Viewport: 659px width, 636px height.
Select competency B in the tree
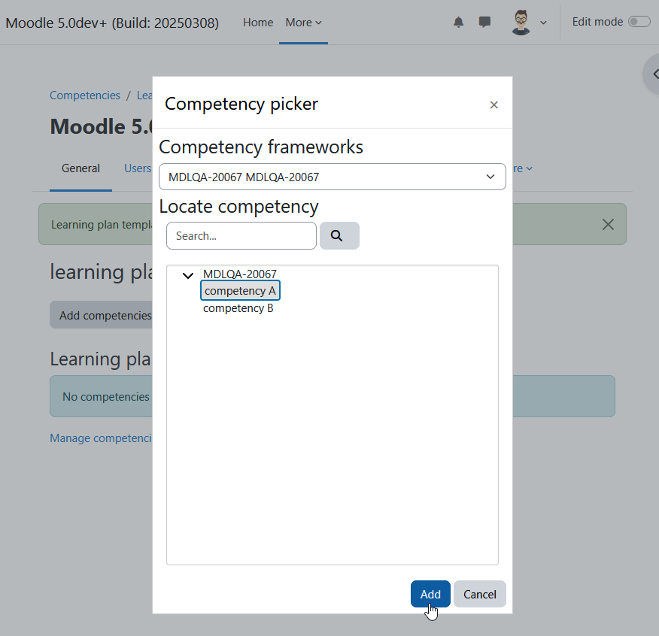(x=238, y=308)
